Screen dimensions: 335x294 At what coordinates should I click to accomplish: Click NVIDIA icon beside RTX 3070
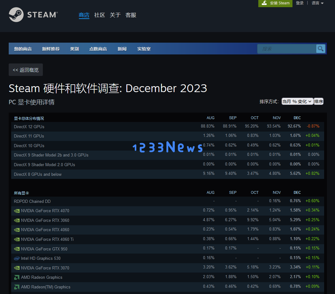click(x=17, y=268)
